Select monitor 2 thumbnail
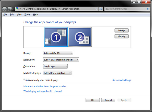This screenshot has height=112, width=152. [80, 37]
